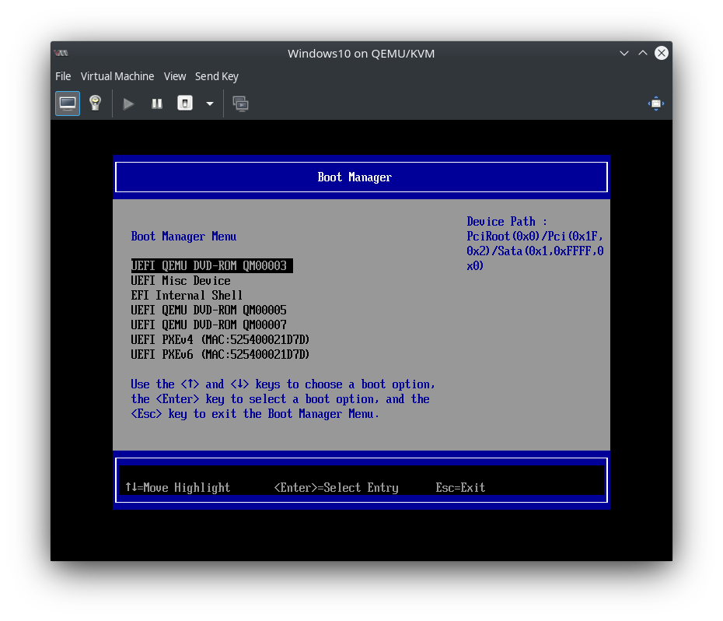Close the Windows10 QEMU/KVM window
723x621 pixels.
[662, 53]
